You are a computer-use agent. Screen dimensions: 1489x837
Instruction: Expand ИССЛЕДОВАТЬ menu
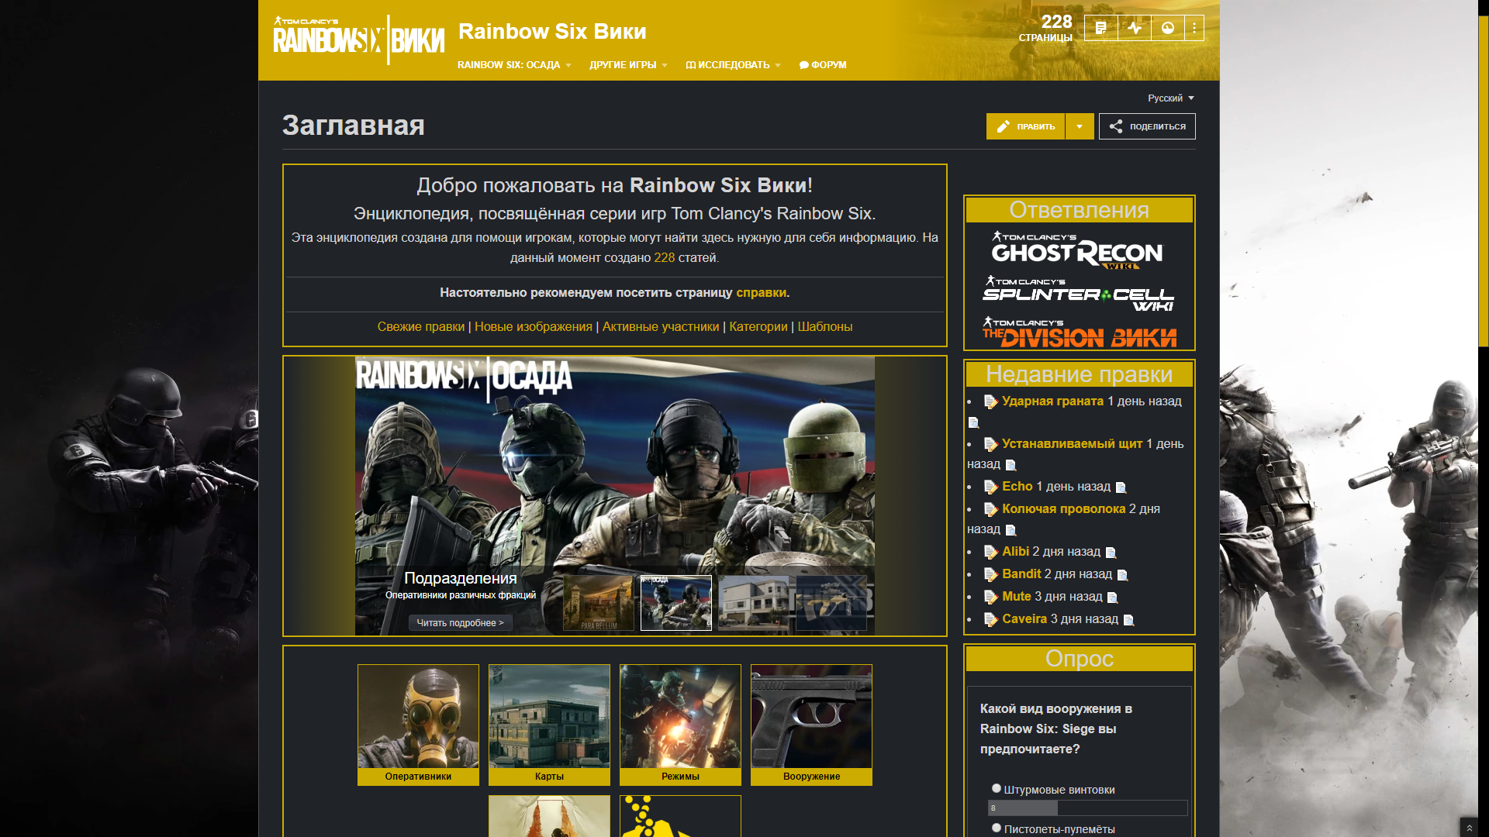click(x=733, y=65)
